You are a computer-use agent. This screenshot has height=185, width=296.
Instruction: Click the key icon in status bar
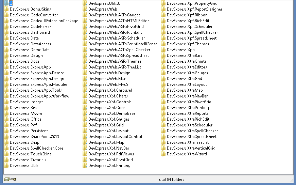(13, 179)
